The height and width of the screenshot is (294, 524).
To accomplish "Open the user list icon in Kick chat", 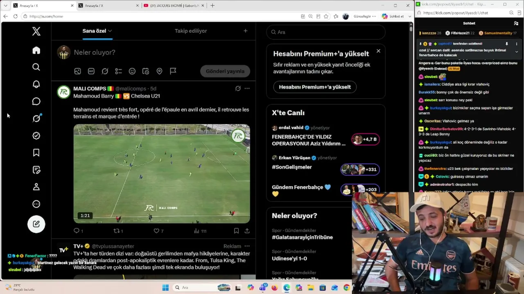I will pos(516,23).
